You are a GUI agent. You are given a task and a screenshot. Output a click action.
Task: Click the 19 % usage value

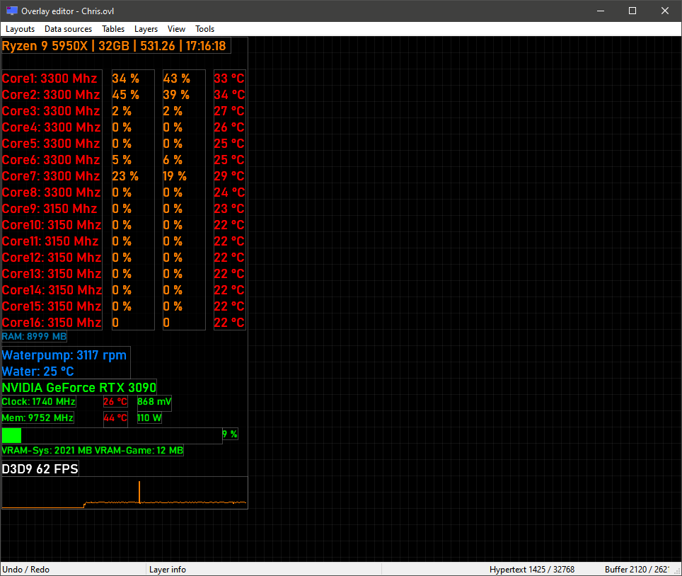(x=175, y=175)
